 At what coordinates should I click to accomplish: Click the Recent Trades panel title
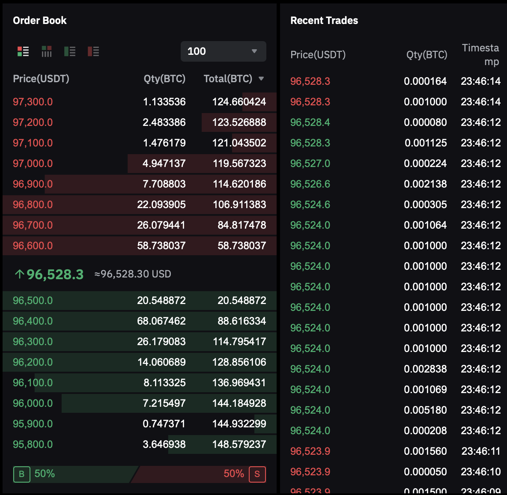[x=324, y=21]
